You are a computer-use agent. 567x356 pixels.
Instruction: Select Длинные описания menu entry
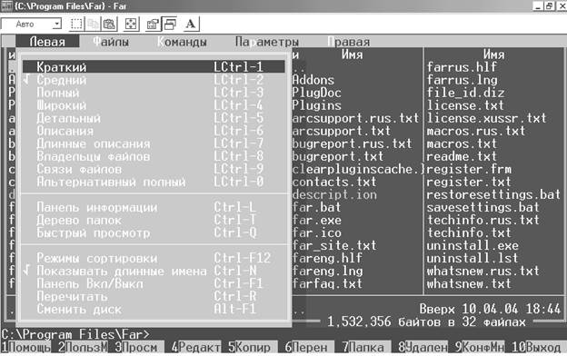point(154,143)
